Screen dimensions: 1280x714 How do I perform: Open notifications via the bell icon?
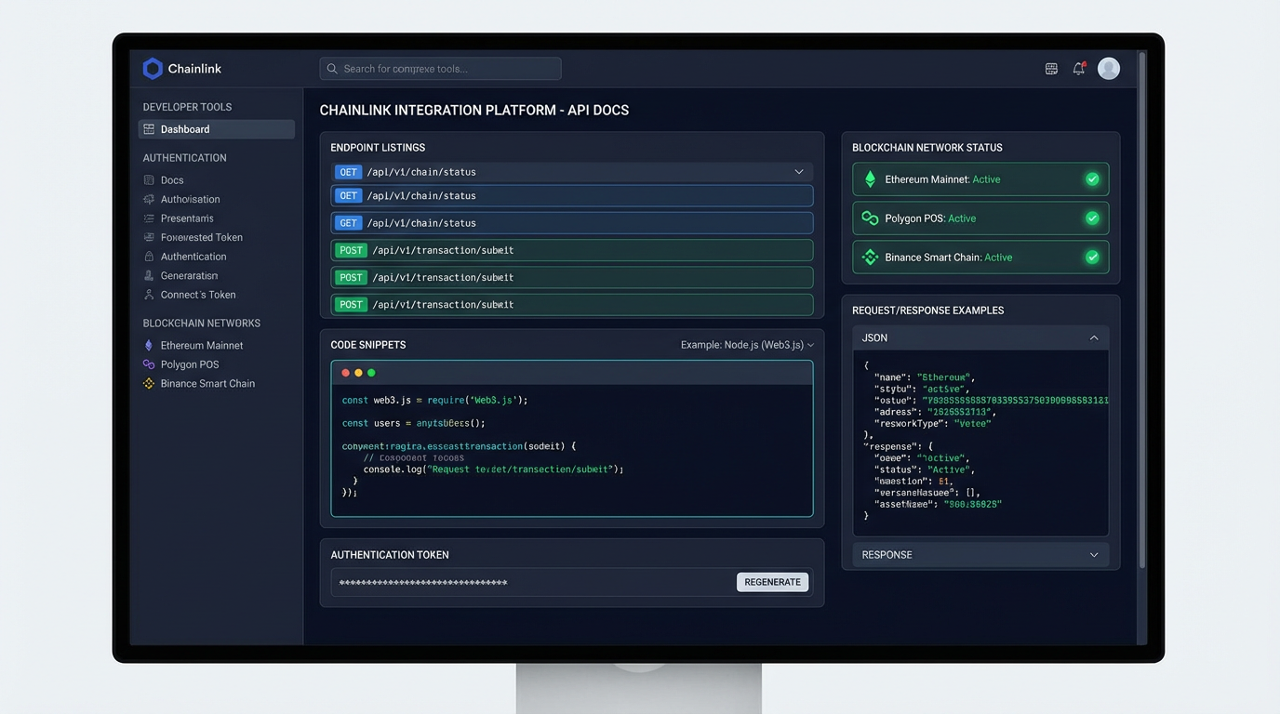[1079, 68]
